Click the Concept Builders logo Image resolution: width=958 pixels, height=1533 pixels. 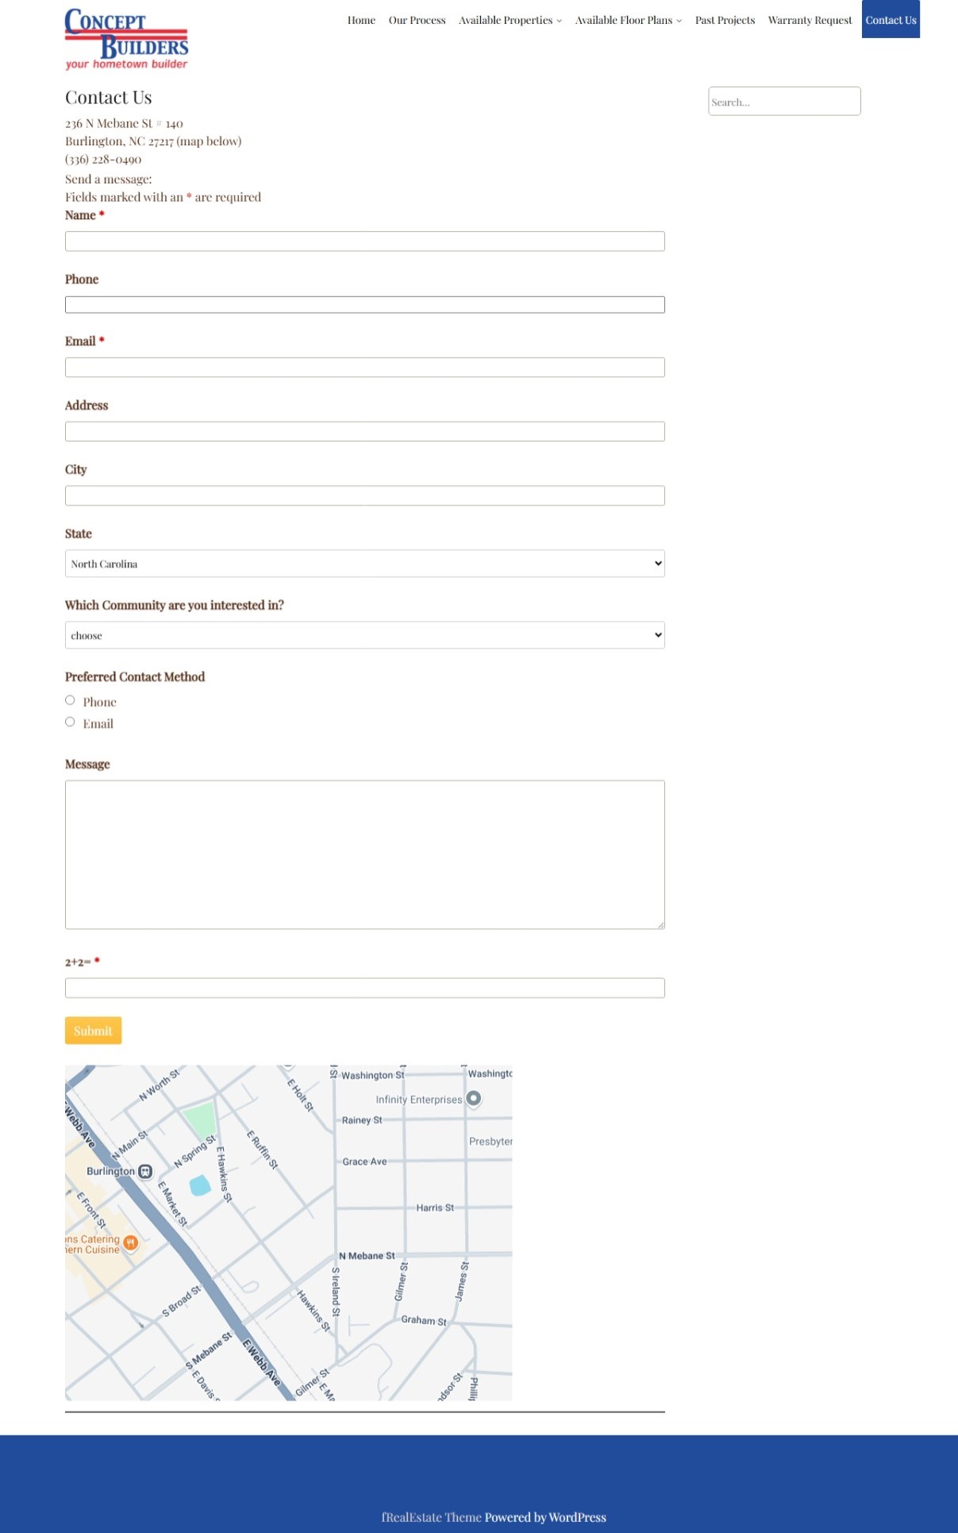point(126,39)
